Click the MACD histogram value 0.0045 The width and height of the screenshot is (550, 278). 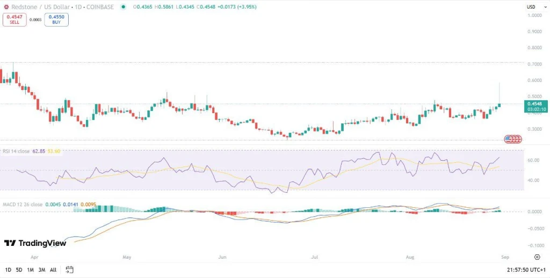(x=53, y=204)
